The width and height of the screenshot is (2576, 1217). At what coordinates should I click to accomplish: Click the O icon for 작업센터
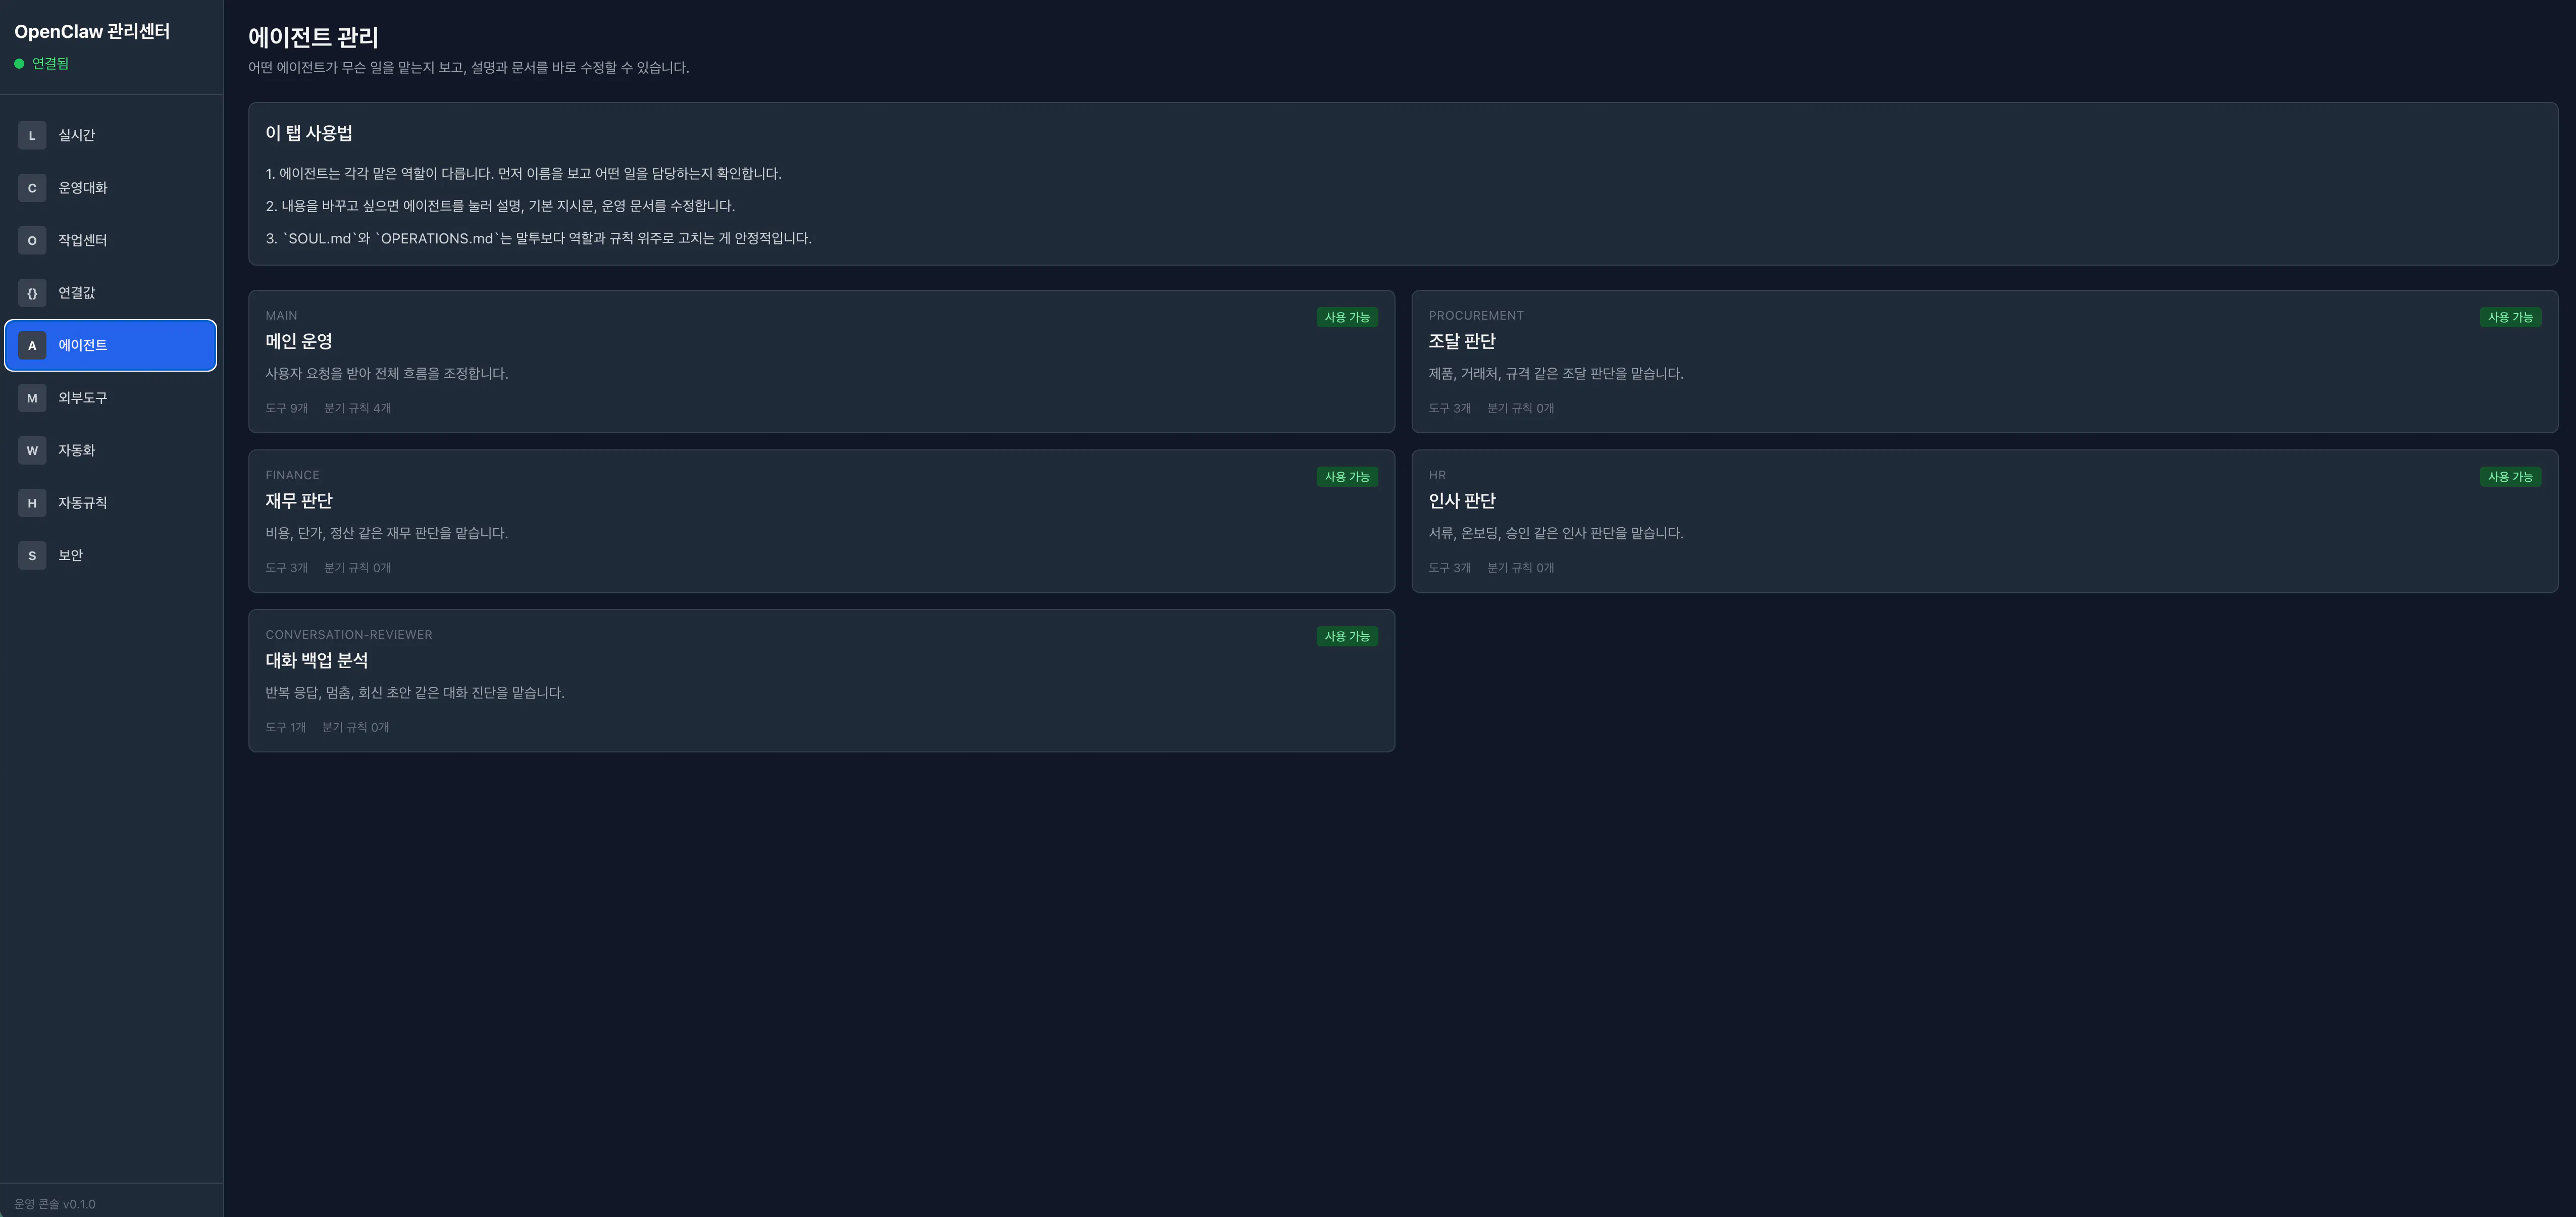[x=32, y=240]
